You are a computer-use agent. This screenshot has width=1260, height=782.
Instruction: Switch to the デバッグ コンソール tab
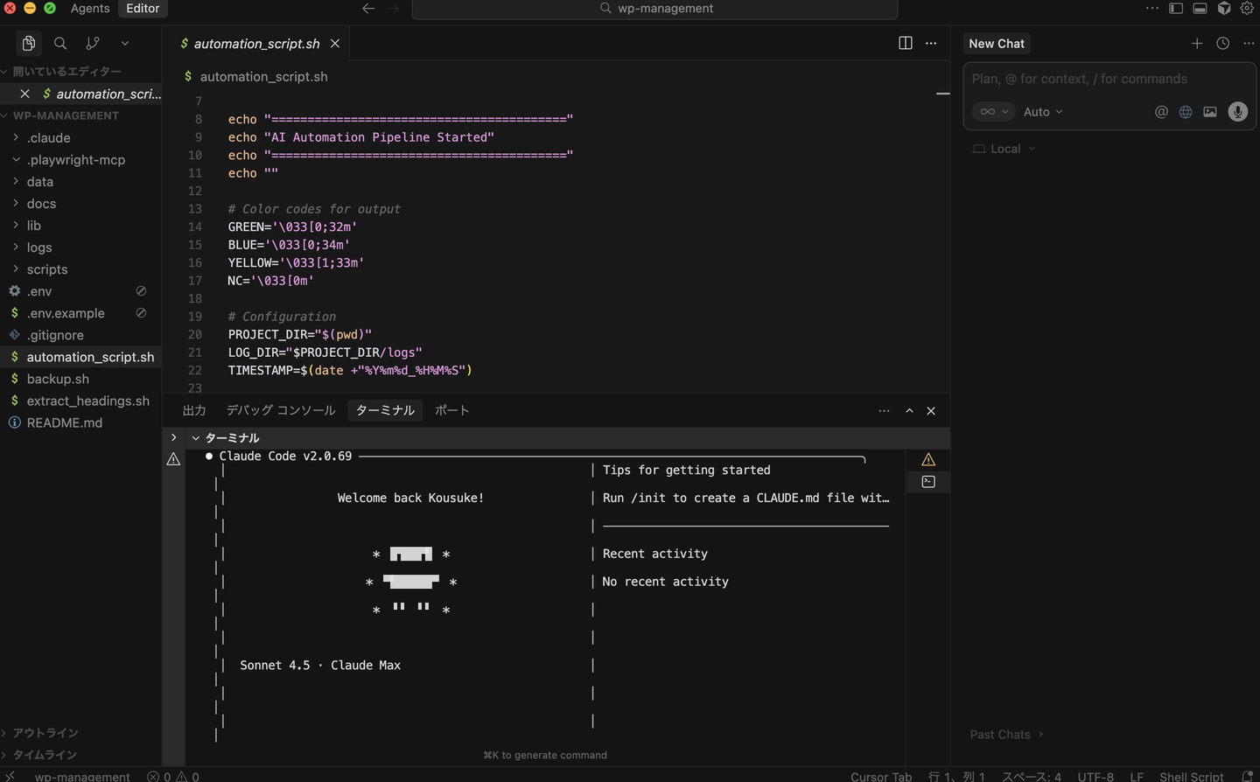[x=280, y=410]
